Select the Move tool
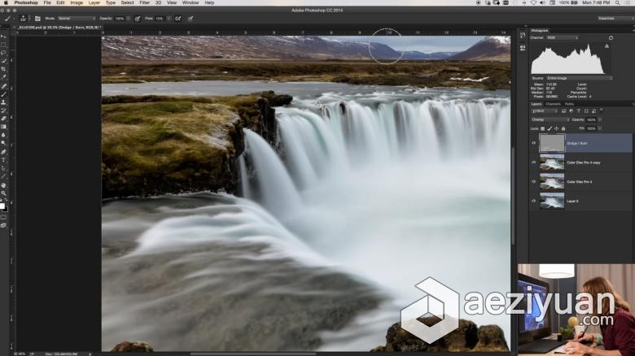 (3, 37)
